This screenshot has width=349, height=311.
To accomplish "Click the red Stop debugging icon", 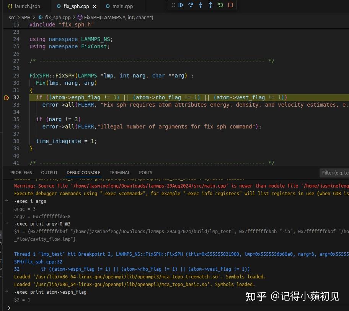I will [x=230, y=5].
